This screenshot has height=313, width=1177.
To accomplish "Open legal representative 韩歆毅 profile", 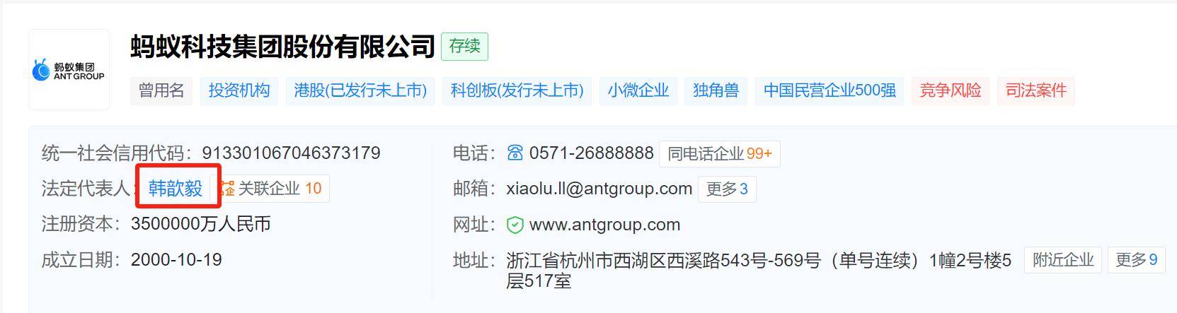I will (x=176, y=189).
